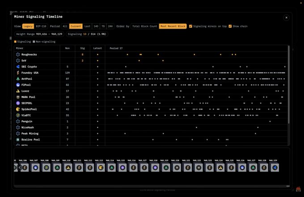
Task: Click the SoV miner icon
Action: (18, 60)
